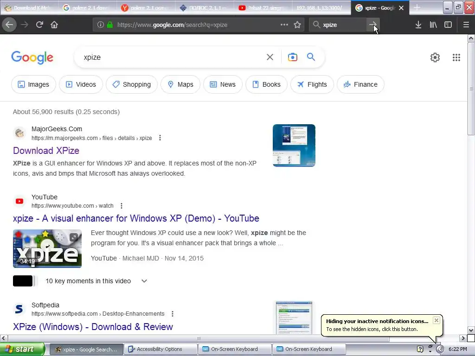Open options for the MajorGeeks result (three dots)

click(x=160, y=138)
